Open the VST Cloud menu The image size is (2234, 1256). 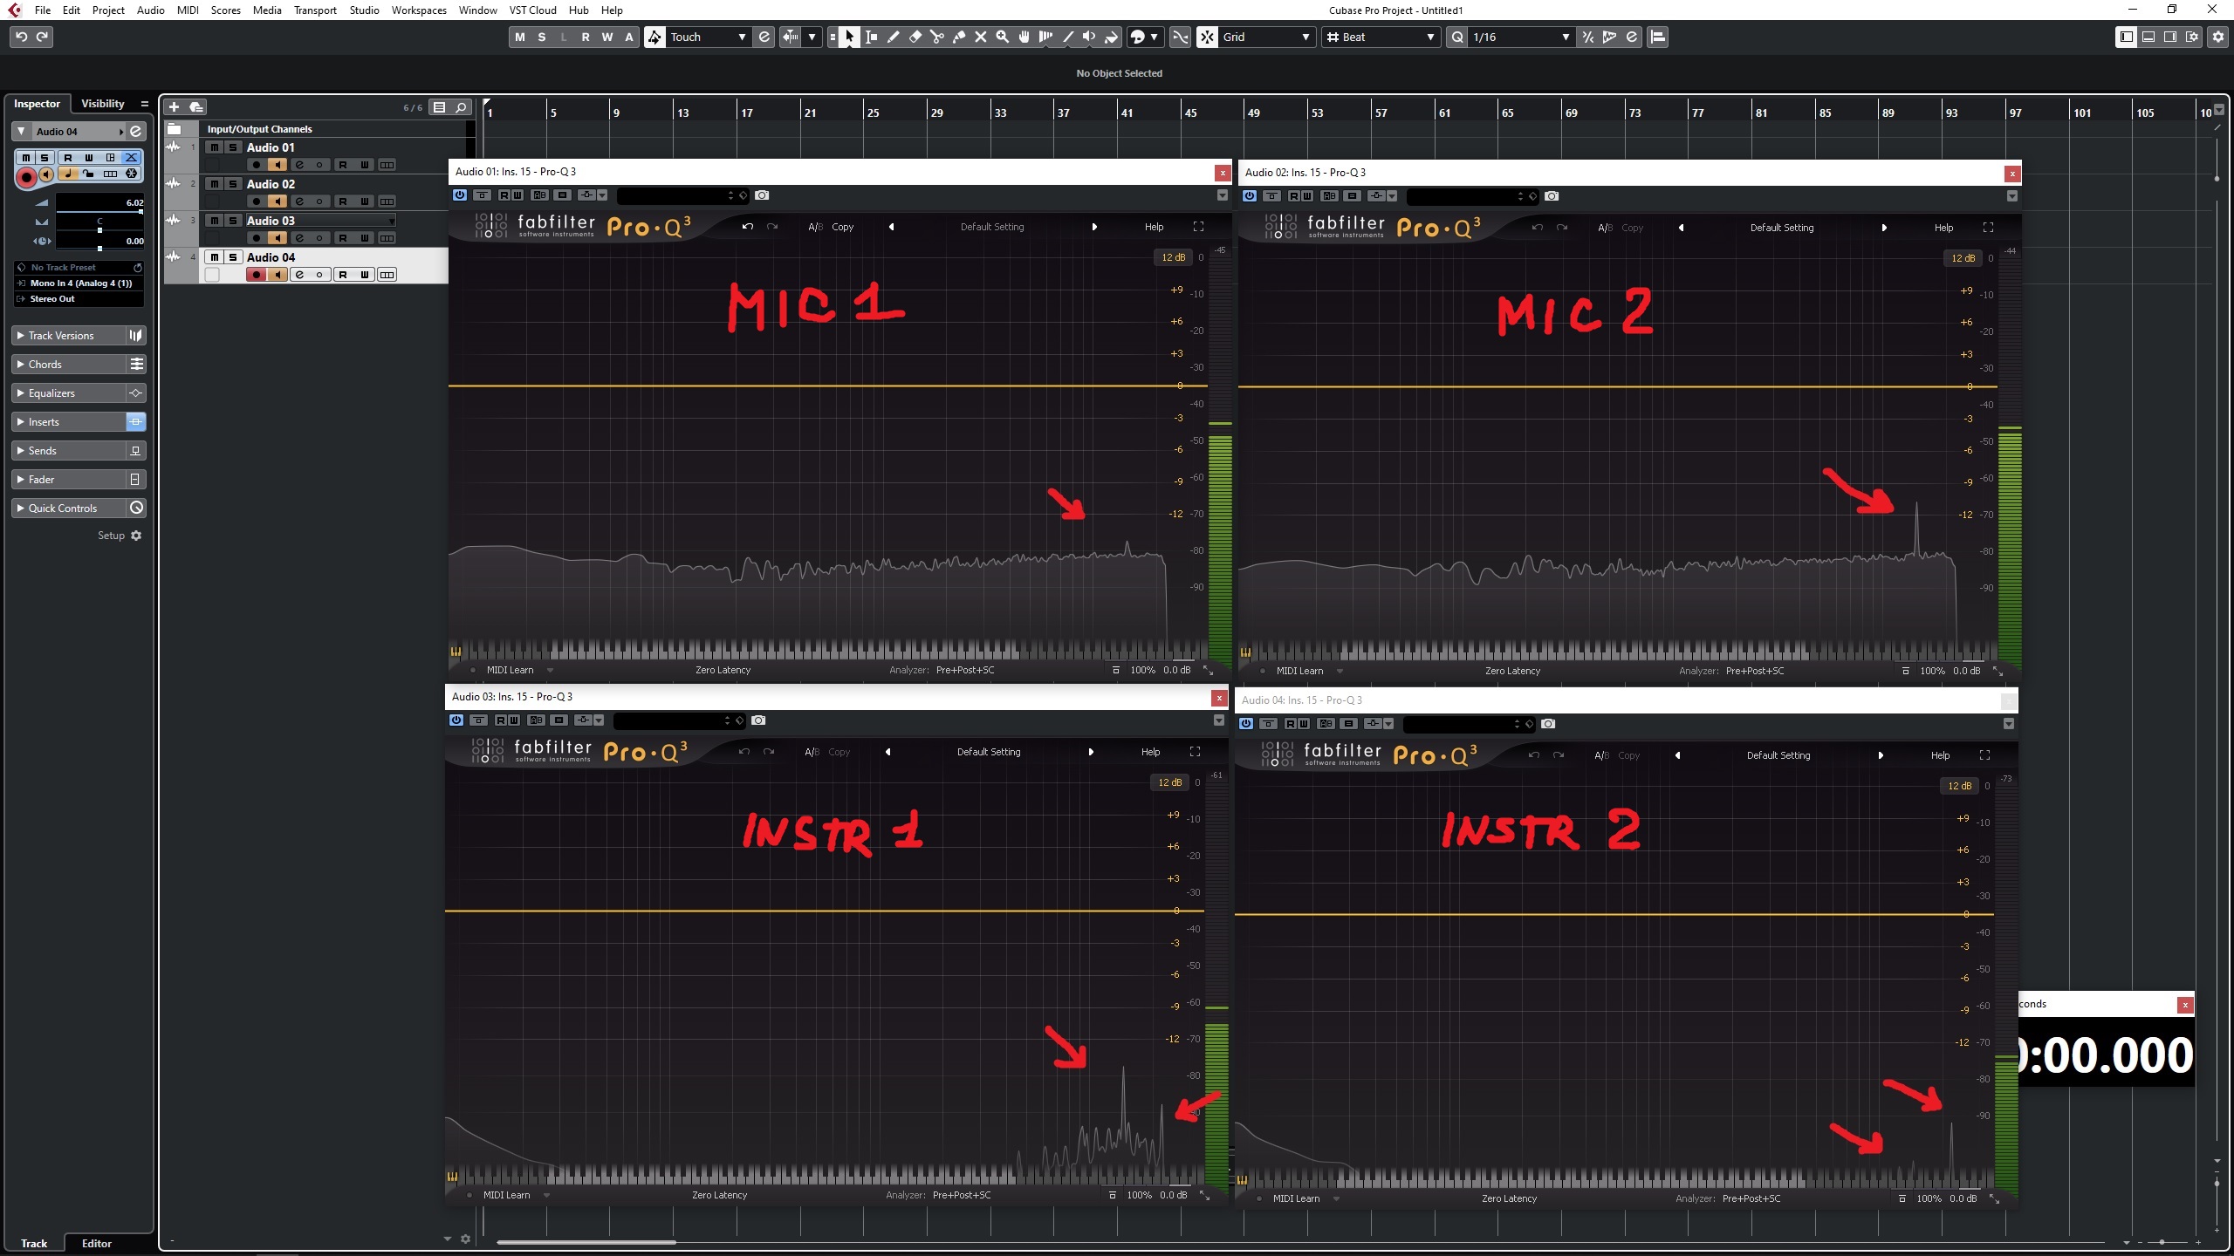(x=532, y=10)
